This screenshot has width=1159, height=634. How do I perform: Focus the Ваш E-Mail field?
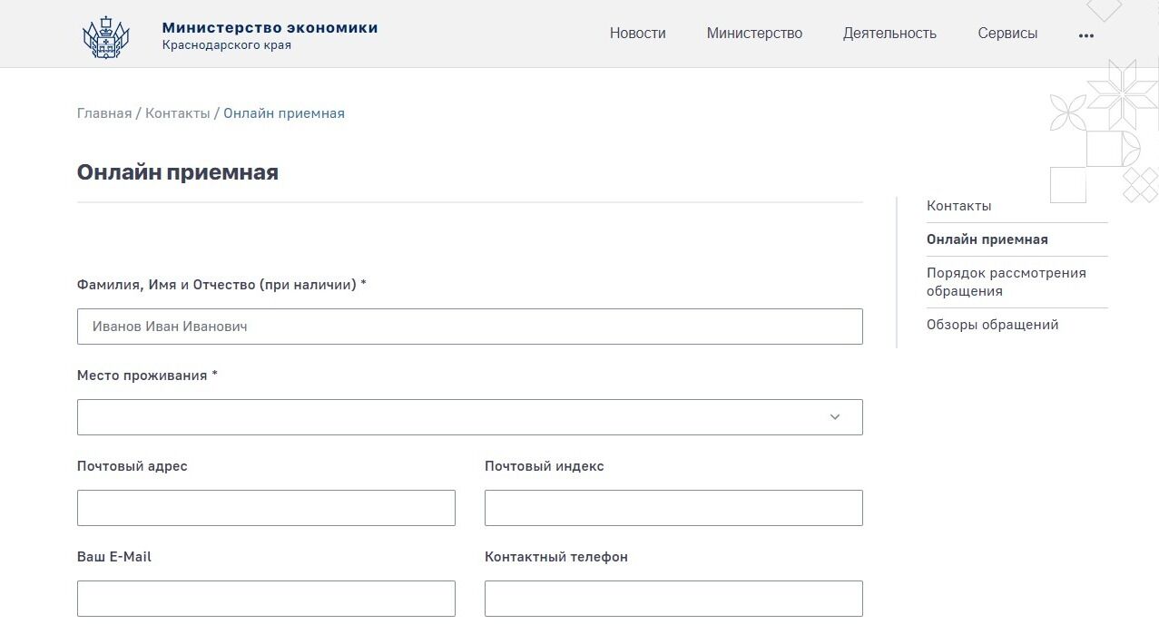click(x=266, y=599)
